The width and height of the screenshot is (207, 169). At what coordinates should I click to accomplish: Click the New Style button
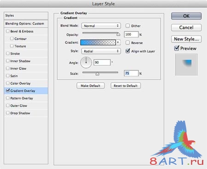point(186,39)
